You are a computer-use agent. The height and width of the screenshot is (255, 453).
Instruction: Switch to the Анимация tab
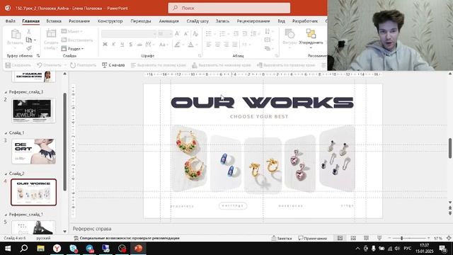click(x=168, y=21)
